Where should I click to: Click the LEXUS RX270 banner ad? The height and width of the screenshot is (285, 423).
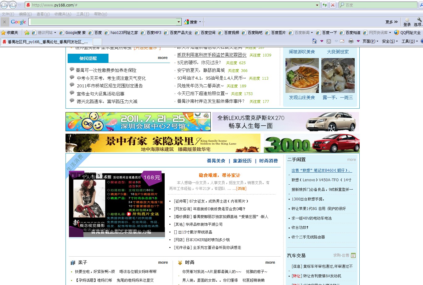[x=286, y=122]
